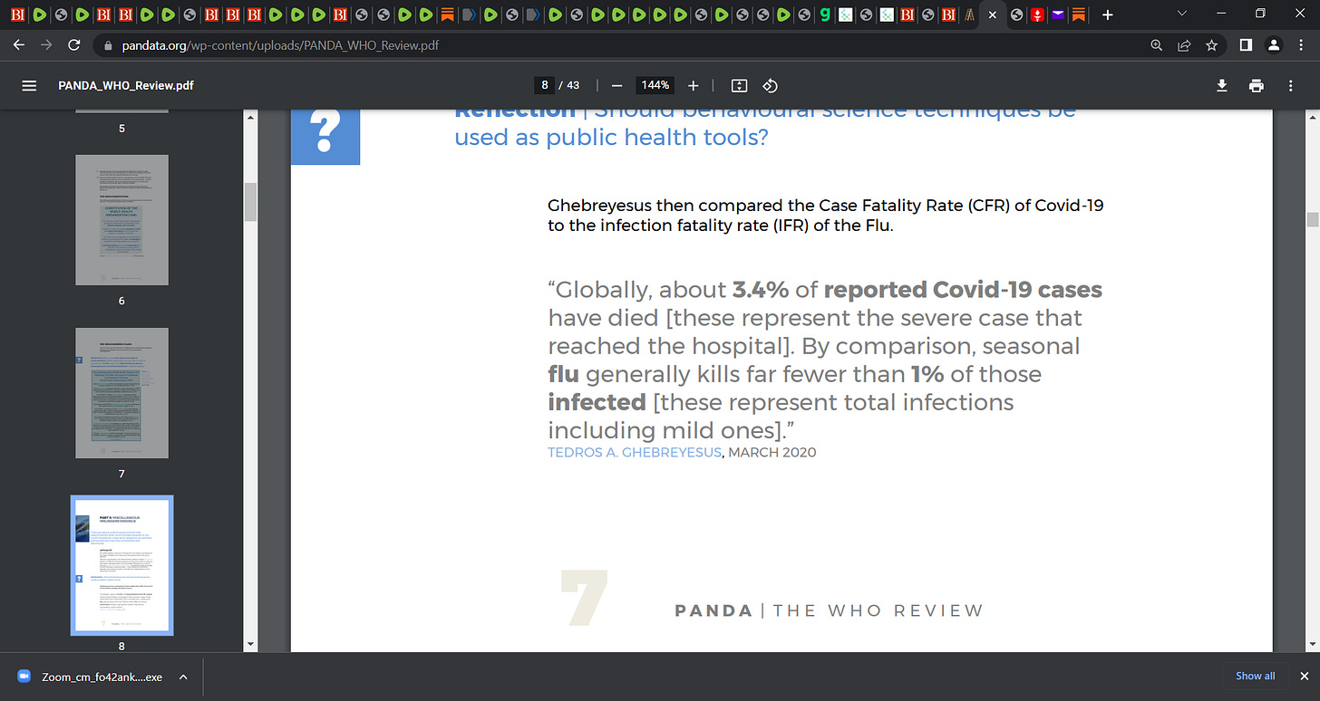Go back in browser history

click(19, 44)
